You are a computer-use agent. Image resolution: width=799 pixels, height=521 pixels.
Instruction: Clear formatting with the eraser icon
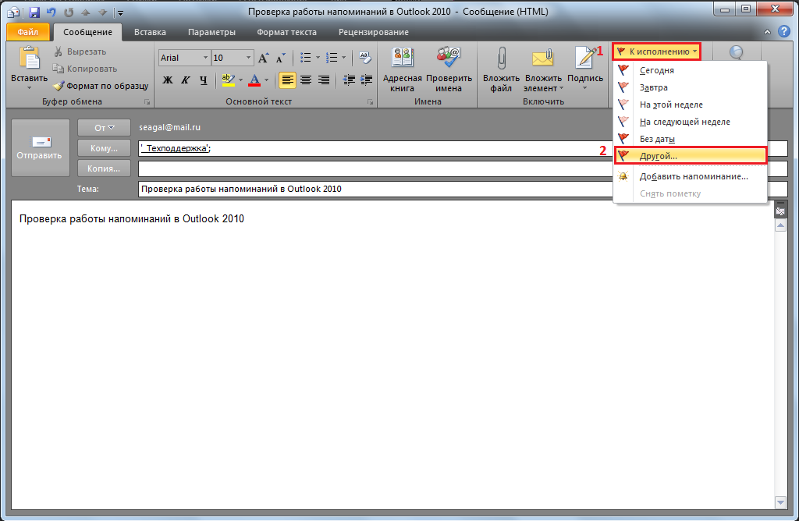coord(365,58)
